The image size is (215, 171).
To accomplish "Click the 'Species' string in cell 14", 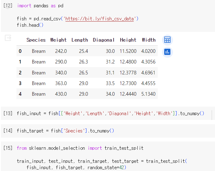I will 74,131.
